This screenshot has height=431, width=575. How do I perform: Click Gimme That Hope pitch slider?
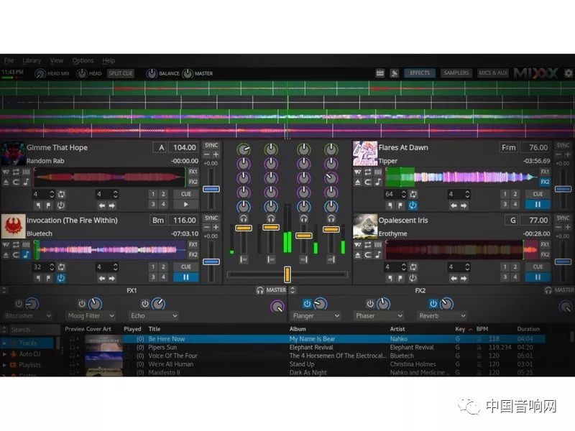click(211, 189)
